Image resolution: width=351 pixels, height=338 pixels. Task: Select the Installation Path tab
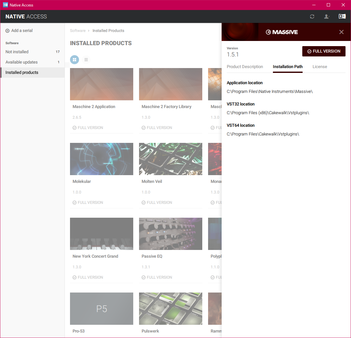point(288,67)
